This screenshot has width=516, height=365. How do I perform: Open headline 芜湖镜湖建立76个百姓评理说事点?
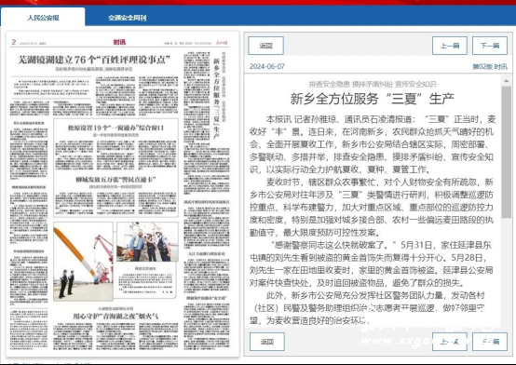click(x=94, y=60)
